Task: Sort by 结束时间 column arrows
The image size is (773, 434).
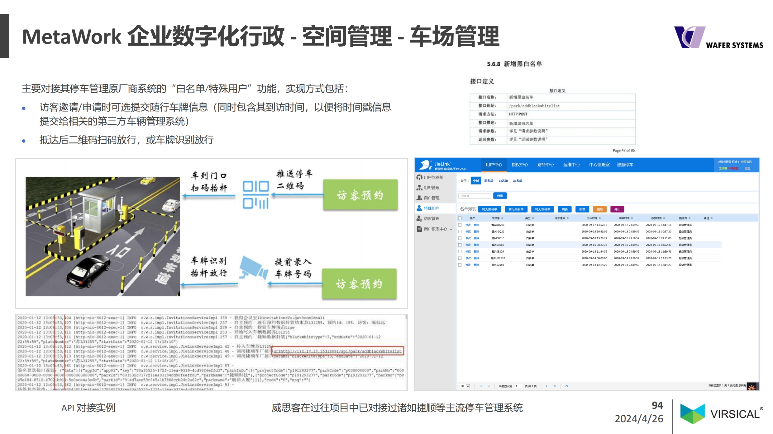Action: (632, 218)
